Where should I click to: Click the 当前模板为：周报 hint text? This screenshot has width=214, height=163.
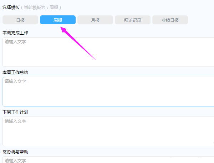pos(41,8)
